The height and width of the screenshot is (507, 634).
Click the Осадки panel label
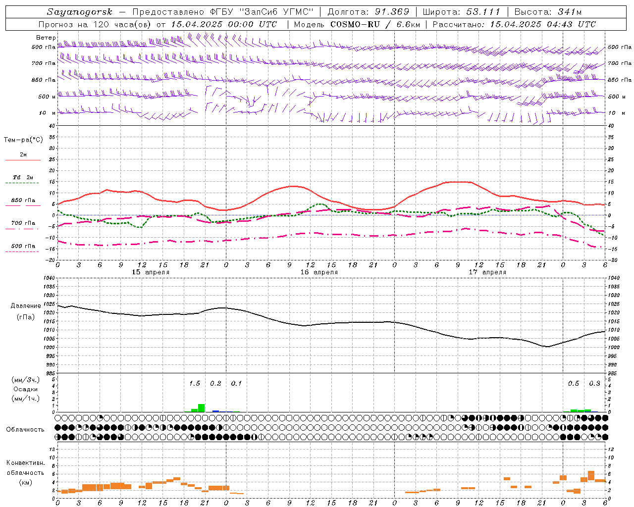pos(26,389)
